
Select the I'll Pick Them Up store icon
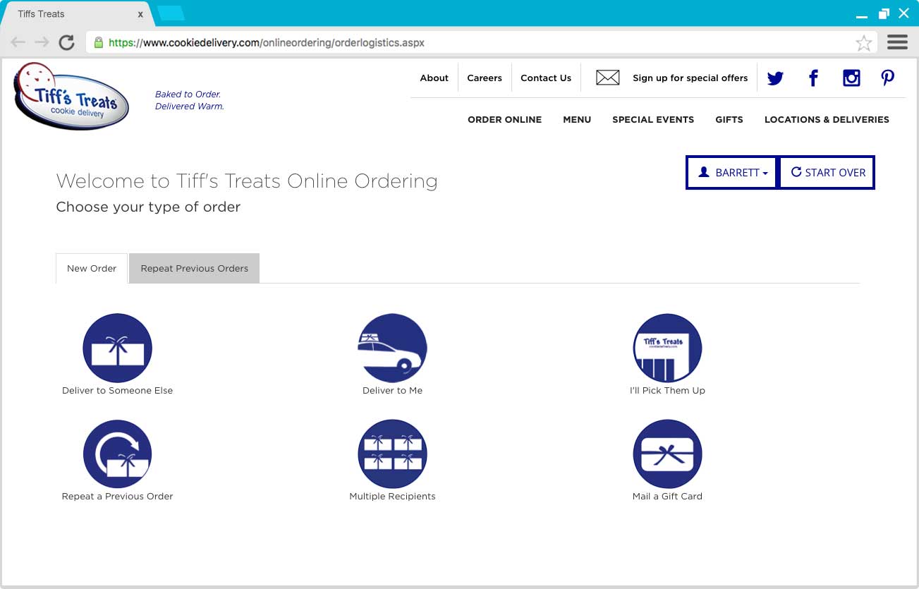point(667,348)
